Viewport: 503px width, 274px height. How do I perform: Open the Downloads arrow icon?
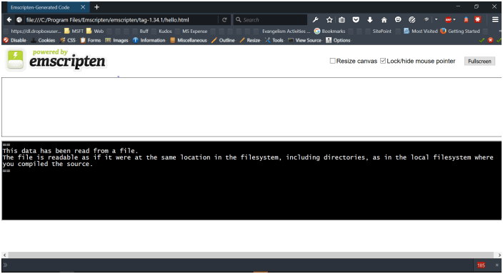click(370, 20)
